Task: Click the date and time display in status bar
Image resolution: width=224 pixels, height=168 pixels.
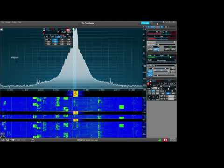Action: point(173,140)
